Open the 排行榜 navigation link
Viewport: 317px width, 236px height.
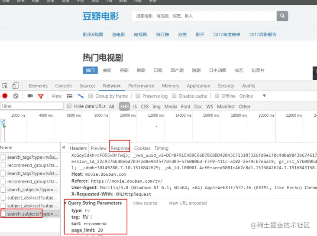tap(162, 34)
